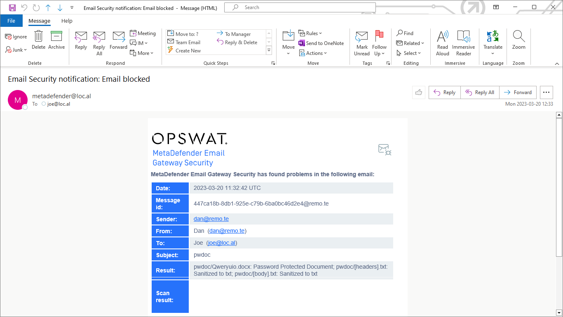Switch to the Message ribbon tab

(39, 21)
